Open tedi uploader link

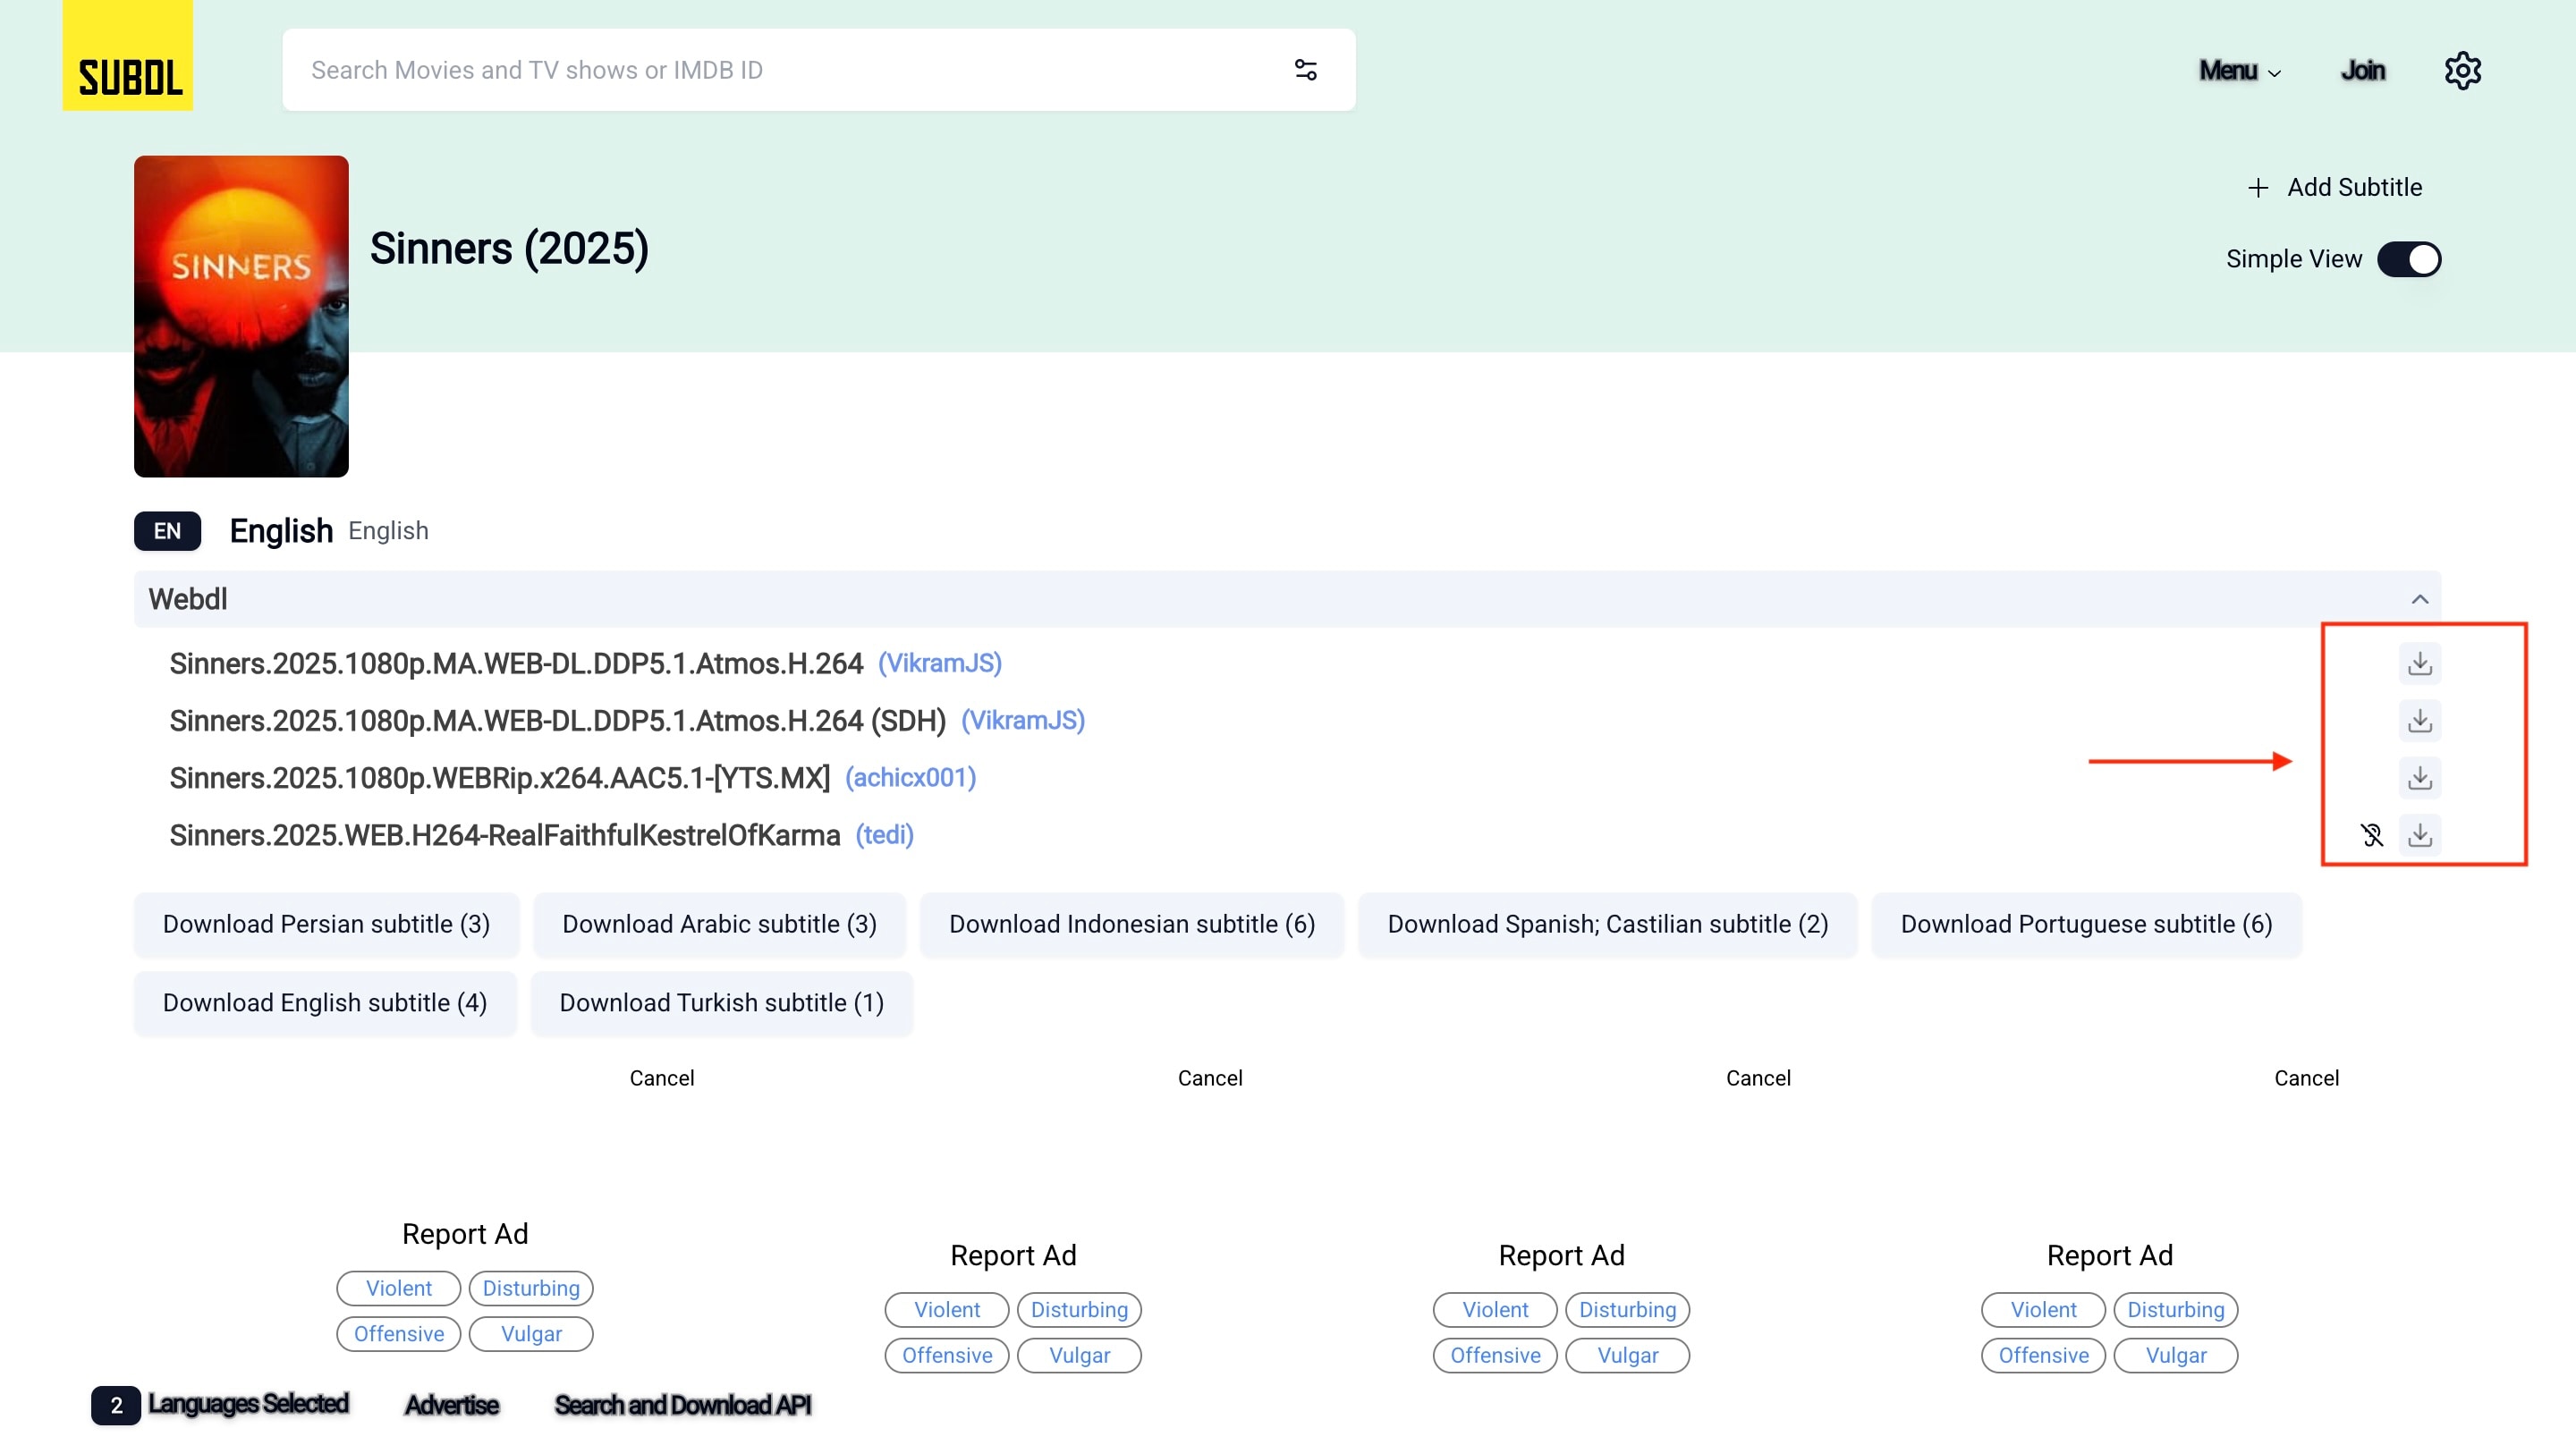[x=884, y=835]
